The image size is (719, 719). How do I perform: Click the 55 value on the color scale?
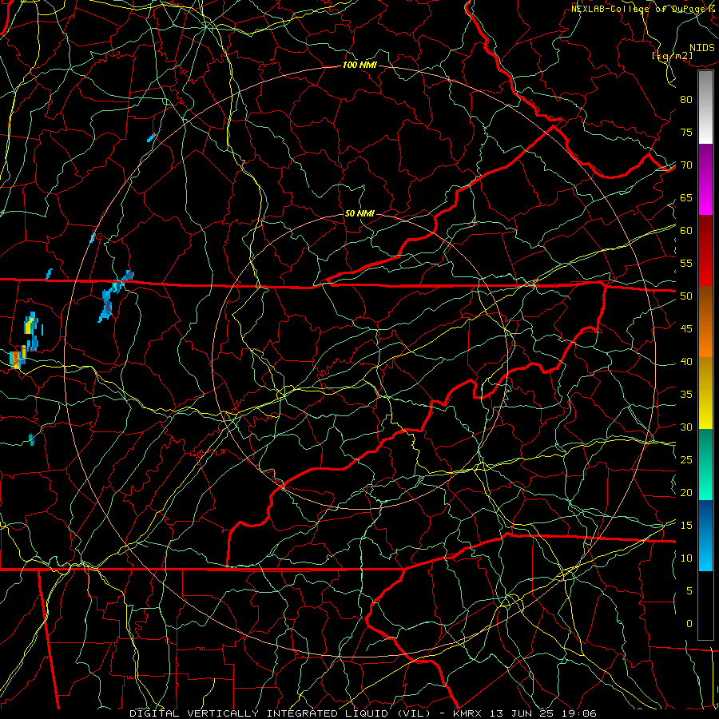[686, 263]
